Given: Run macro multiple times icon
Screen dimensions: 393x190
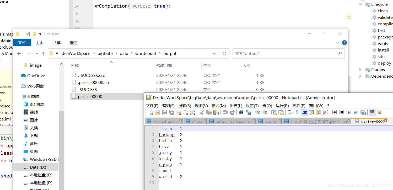Looking at the screenshot, I should [356, 112].
